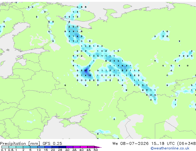This screenshot has width=196, height=151.
Task: Click the legend tick label "10"
Action: tap(39, 150)
